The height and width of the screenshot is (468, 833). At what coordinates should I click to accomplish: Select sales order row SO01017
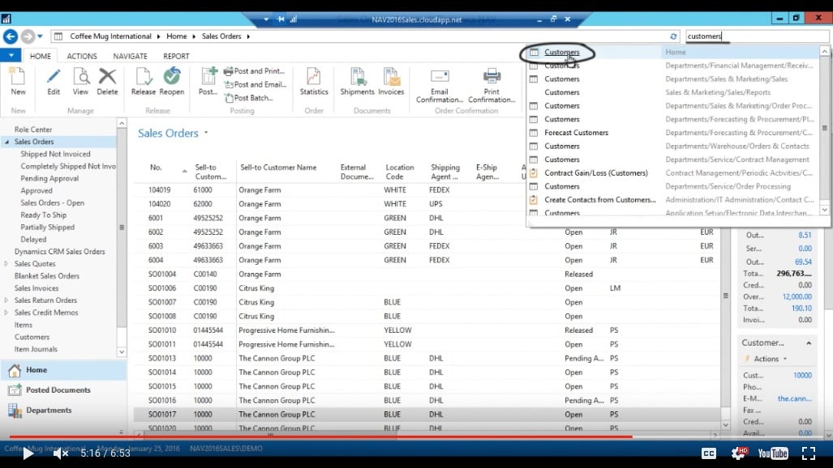coord(429,415)
